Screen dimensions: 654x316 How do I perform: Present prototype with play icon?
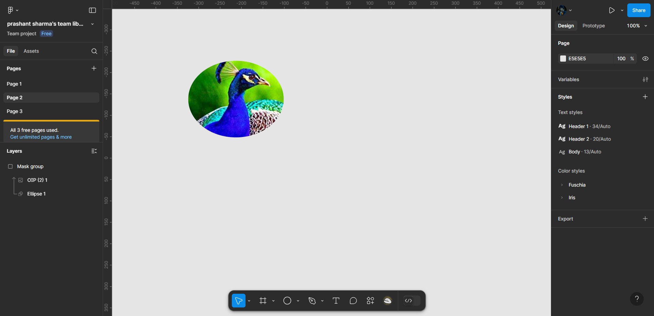click(x=612, y=10)
